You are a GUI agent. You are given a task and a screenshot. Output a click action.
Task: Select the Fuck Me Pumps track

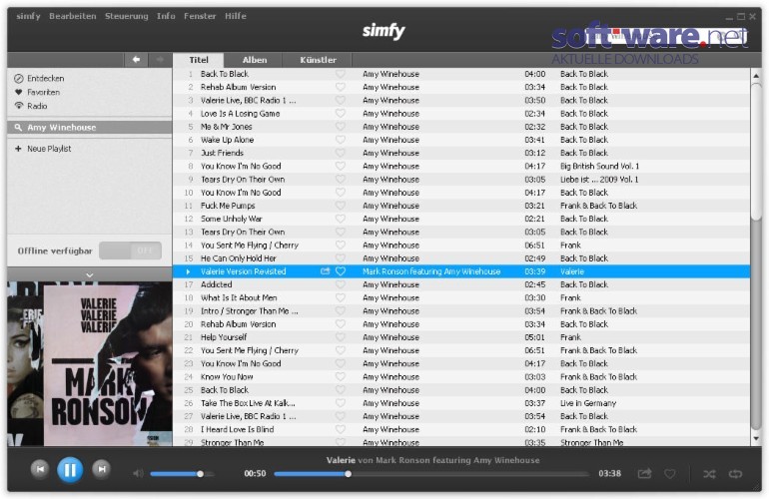click(x=228, y=206)
